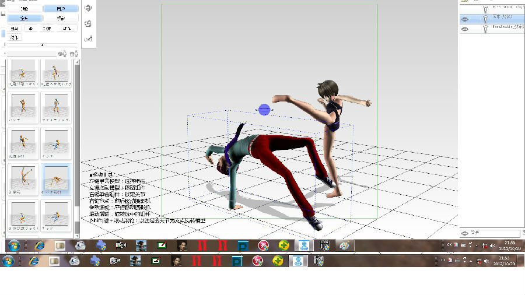Image resolution: width=525 pixels, height=295 pixels.
Task: Click the last icon right of the pose search field
Action: point(74,54)
